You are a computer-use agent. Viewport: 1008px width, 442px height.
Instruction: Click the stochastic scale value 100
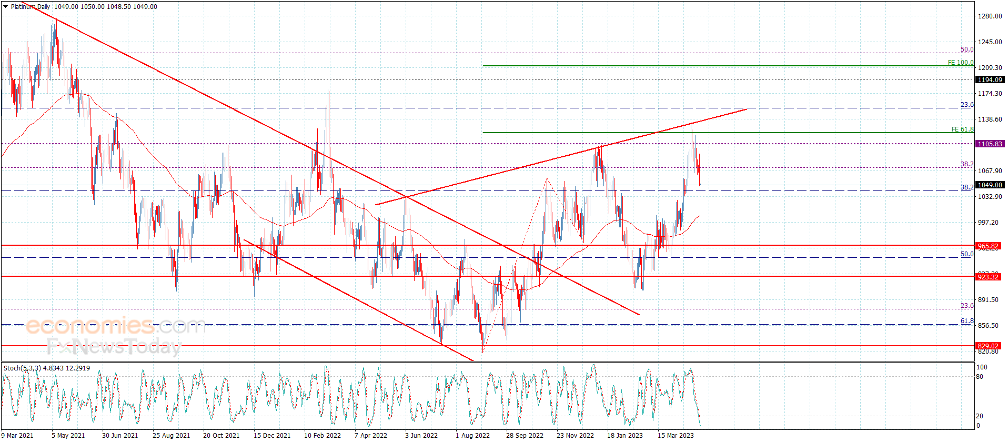pyautogui.click(x=982, y=367)
